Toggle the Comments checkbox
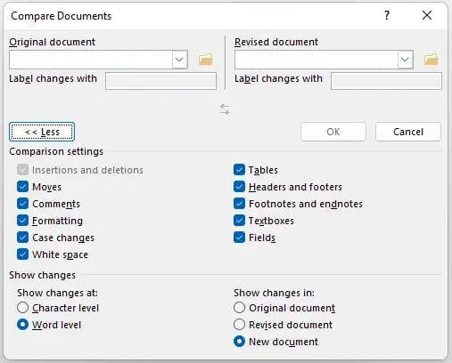The image size is (452, 363). tap(22, 204)
